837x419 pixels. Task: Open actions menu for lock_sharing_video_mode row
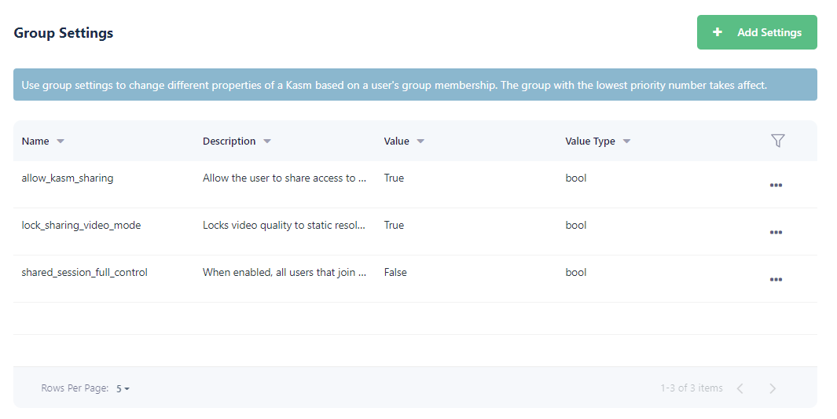(x=776, y=233)
